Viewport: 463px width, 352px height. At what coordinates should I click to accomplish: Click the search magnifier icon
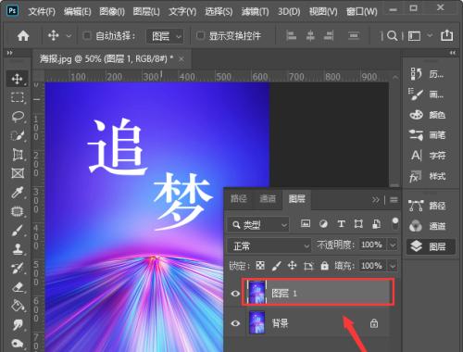click(392, 36)
